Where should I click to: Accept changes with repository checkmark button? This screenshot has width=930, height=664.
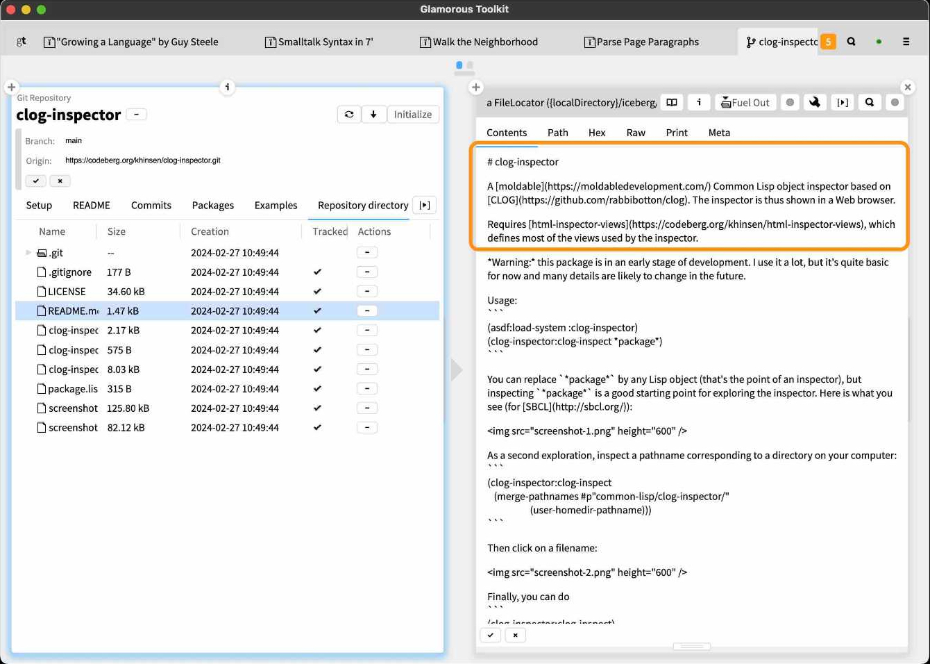tap(36, 181)
